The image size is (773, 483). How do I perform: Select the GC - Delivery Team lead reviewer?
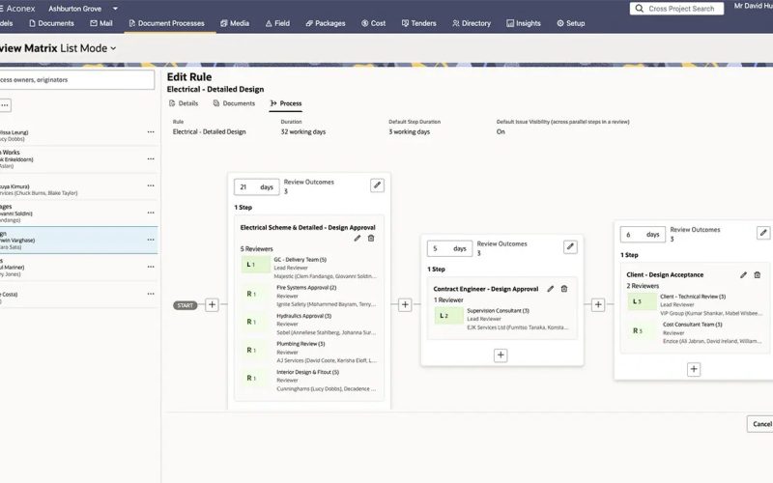tap(309, 265)
